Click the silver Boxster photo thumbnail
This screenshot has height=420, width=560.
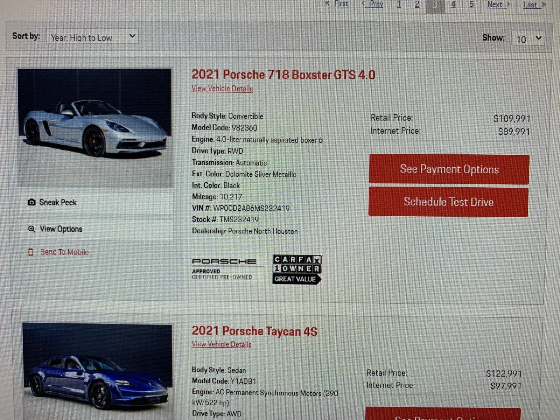point(95,128)
